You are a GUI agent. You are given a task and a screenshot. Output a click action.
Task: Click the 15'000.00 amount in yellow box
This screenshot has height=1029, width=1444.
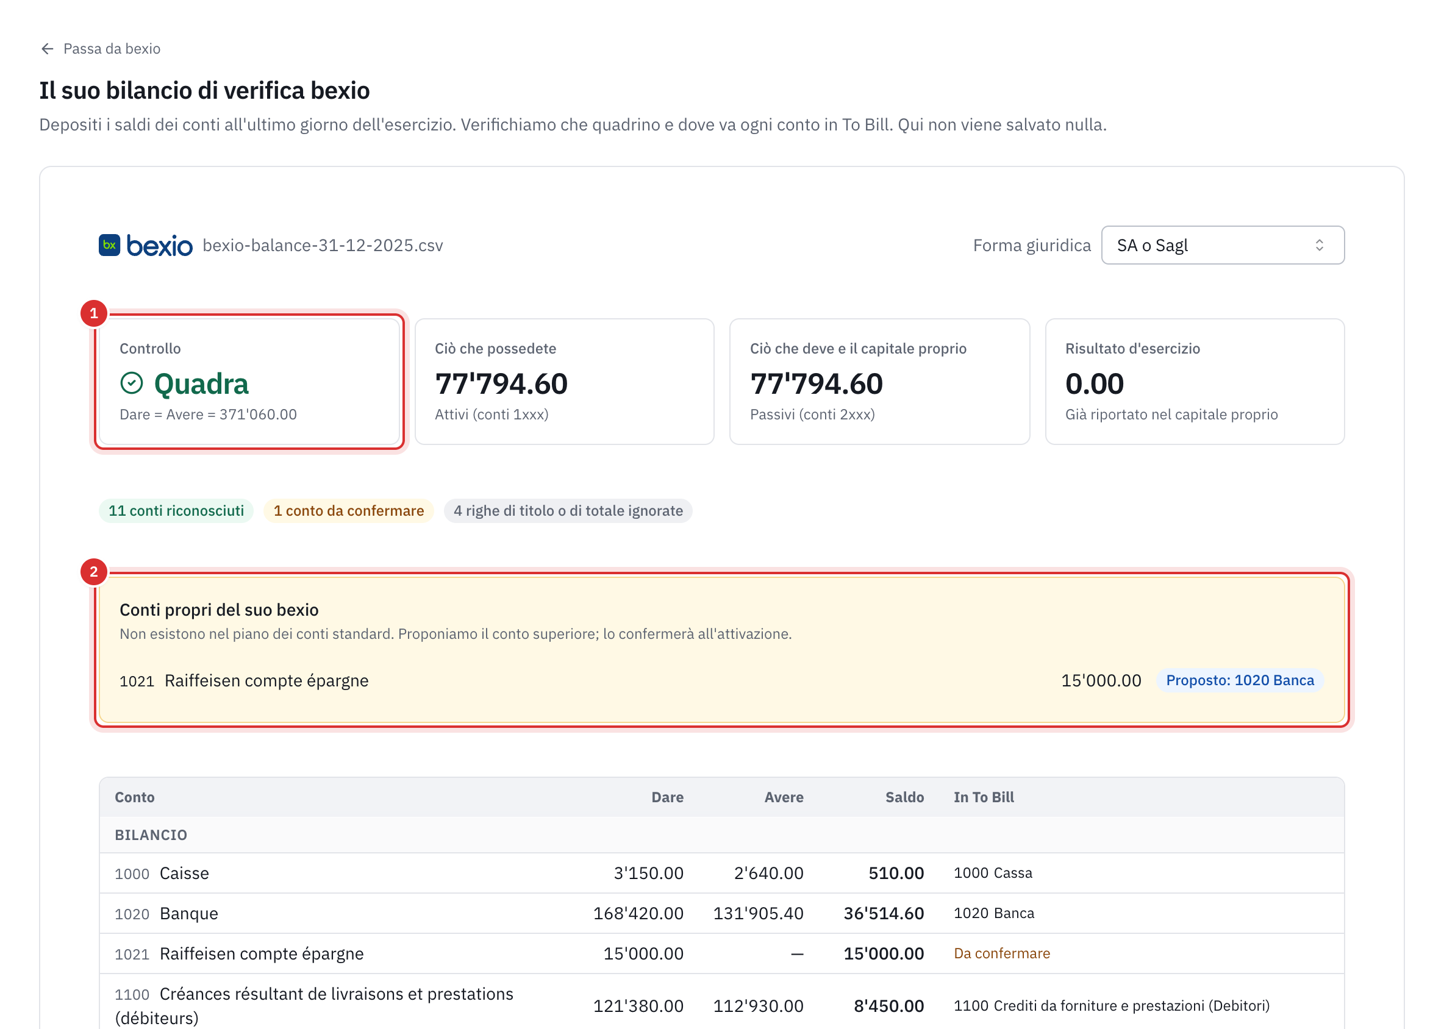pyautogui.click(x=1101, y=680)
